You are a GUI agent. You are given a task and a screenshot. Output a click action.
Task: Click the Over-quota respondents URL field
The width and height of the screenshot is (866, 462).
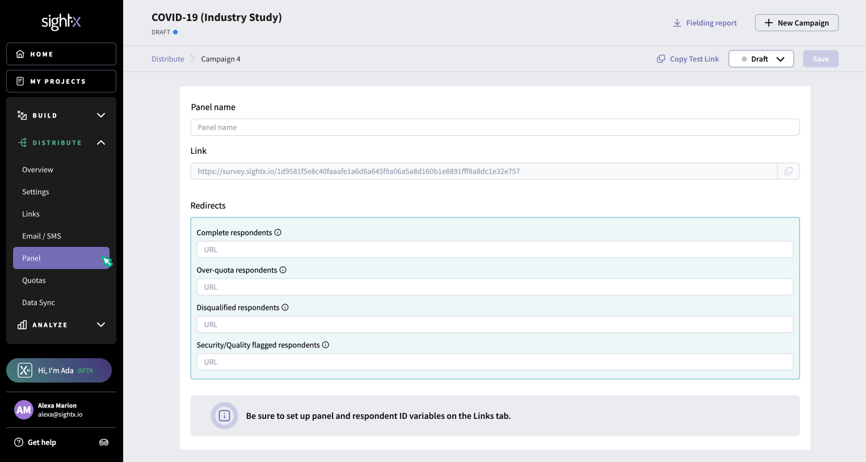tap(495, 287)
